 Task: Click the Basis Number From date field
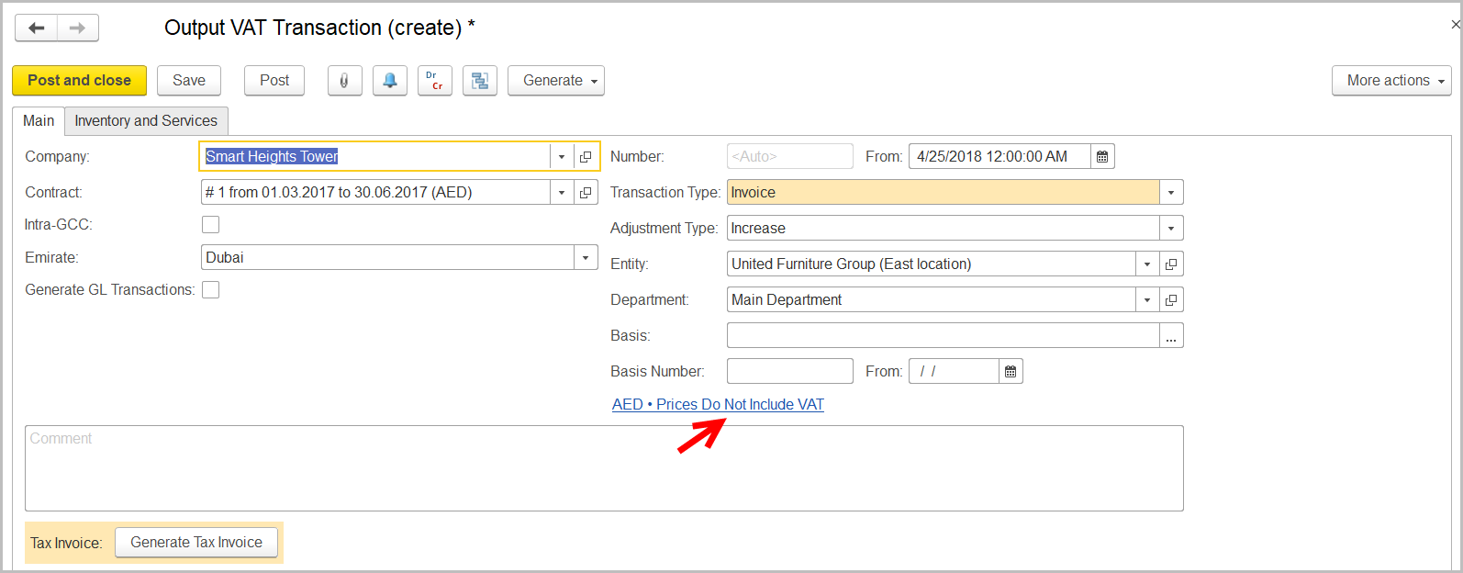point(955,372)
